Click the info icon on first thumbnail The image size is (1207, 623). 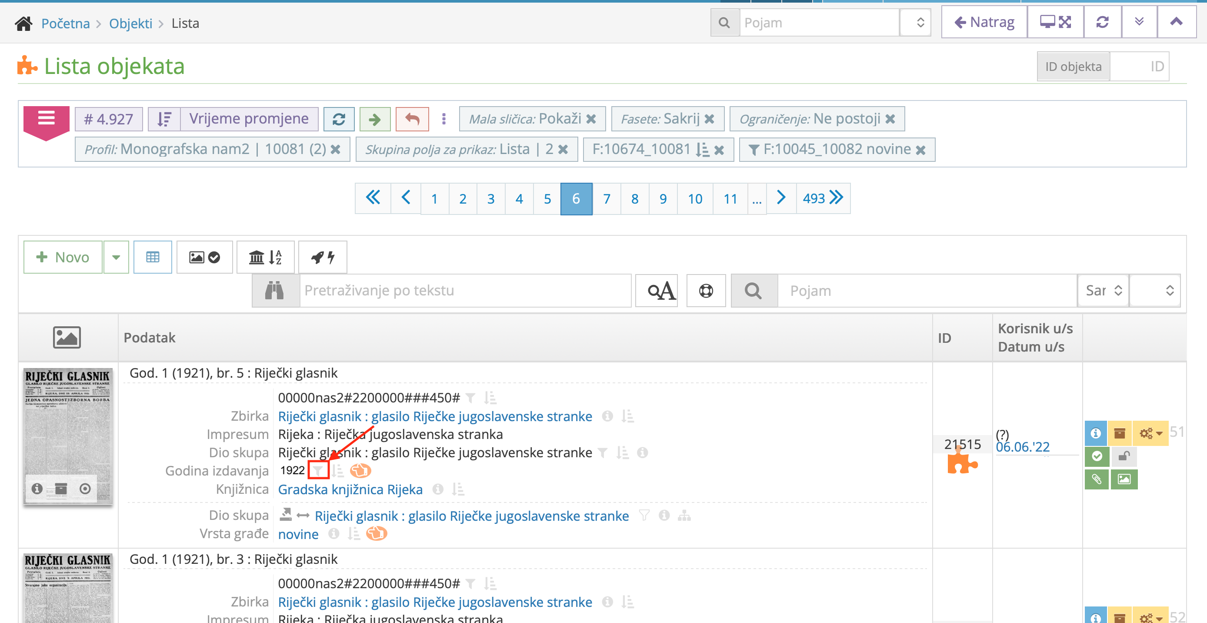point(37,489)
